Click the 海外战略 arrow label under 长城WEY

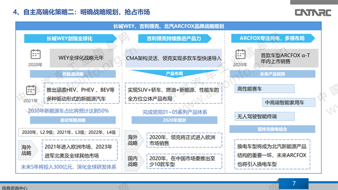tap(28, 150)
